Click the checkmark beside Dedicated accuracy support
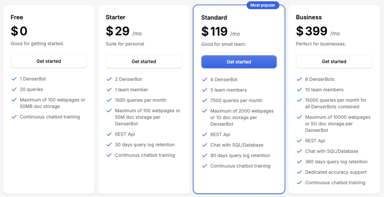This screenshot has height=197, width=384. point(299,172)
